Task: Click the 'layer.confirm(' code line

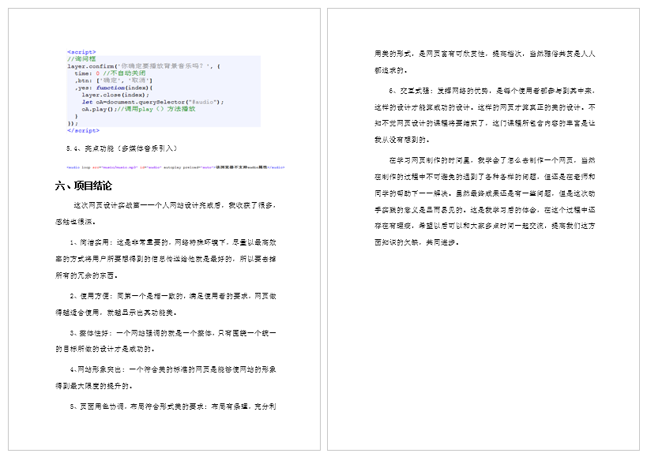Action: tap(144, 66)
